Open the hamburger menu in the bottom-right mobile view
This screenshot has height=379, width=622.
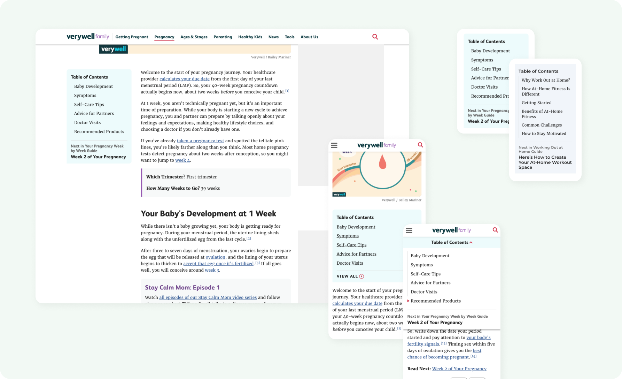click(409, 230)
